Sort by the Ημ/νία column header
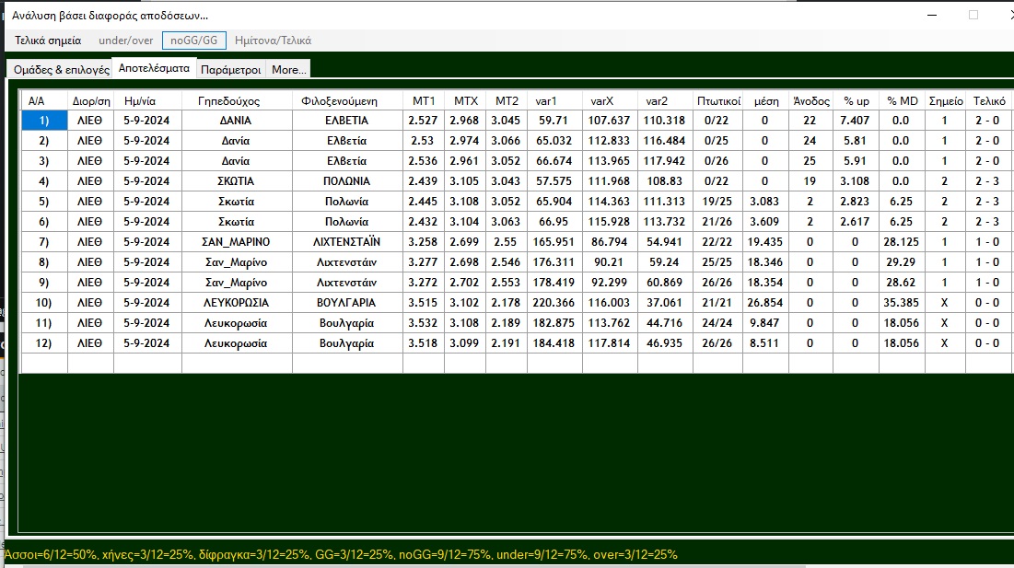Screen dimensions: 1014x568 [x=146, y=100]
